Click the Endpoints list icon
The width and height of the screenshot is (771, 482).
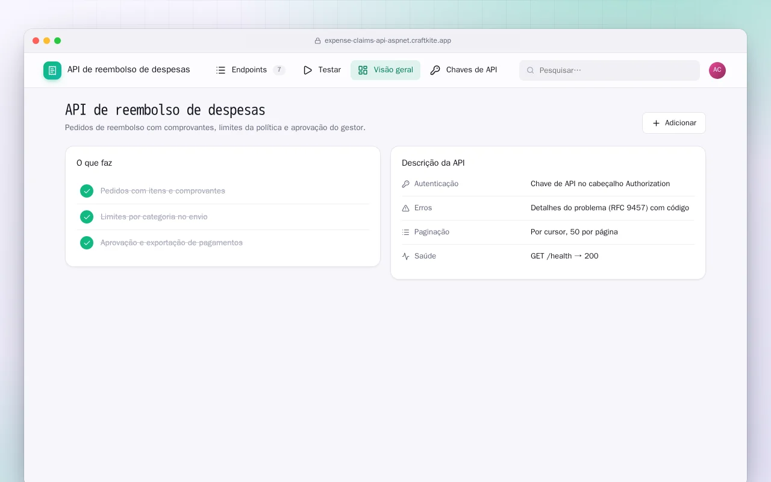(x=221, y=70)
